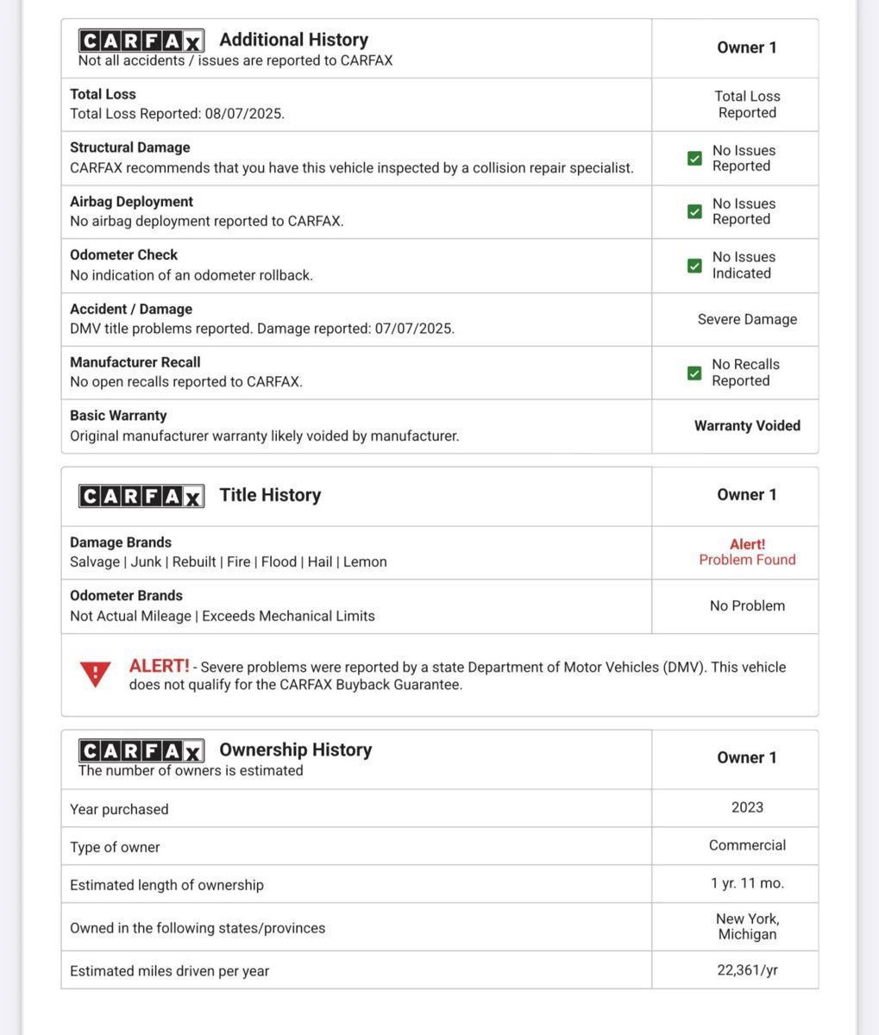
Task: Click the CARFAX logo beside Ownership History
Action: tap(141, 750)
